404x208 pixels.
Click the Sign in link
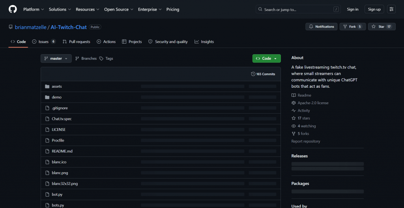click(x=352, y=9)
